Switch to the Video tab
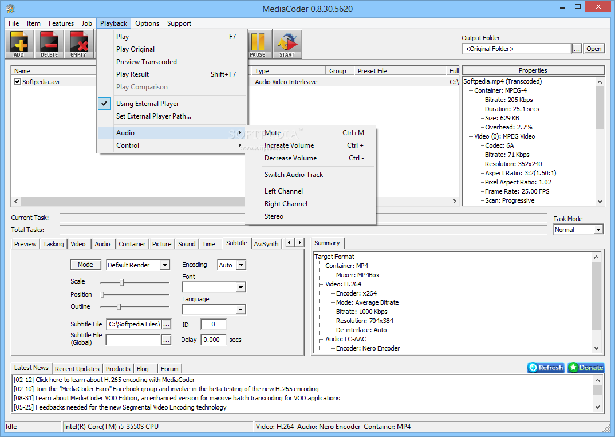 coord(78,243)
